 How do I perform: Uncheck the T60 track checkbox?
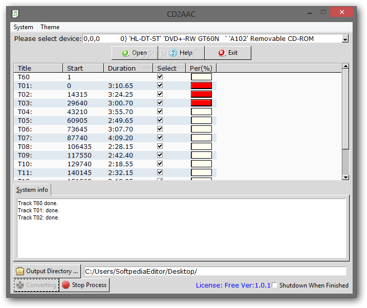[x=160, y=77]
